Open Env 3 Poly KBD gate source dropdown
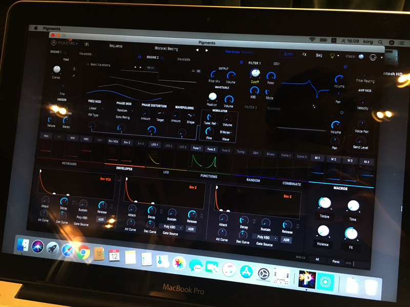Image resolution: width=410 pixels, height=307 pixels. [x=265, y=237]
